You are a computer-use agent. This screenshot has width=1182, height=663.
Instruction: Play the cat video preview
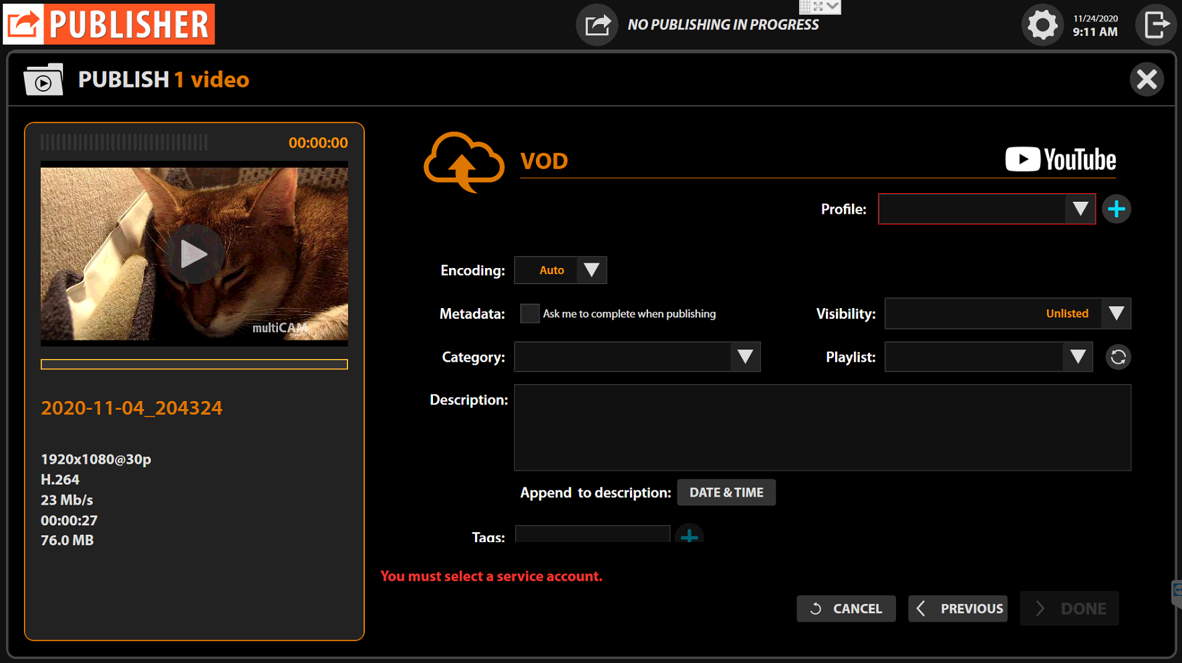click(x=194, y=254)
